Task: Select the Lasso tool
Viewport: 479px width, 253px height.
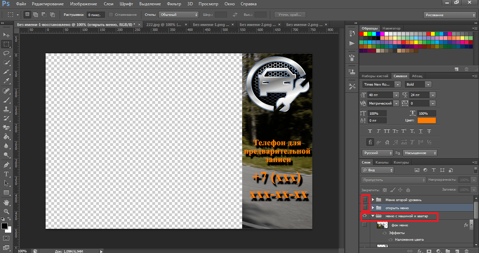Action: click(x=6, y=53)
